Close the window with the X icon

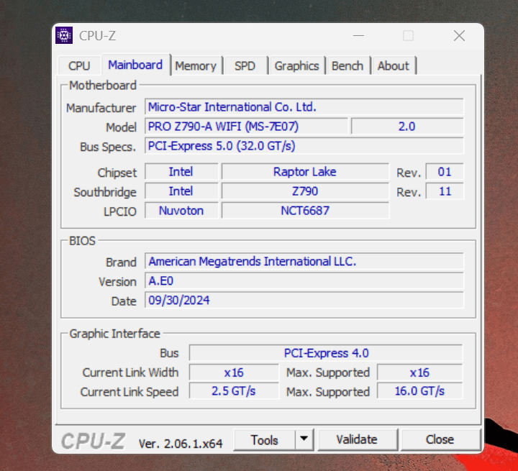click(459, 35)
